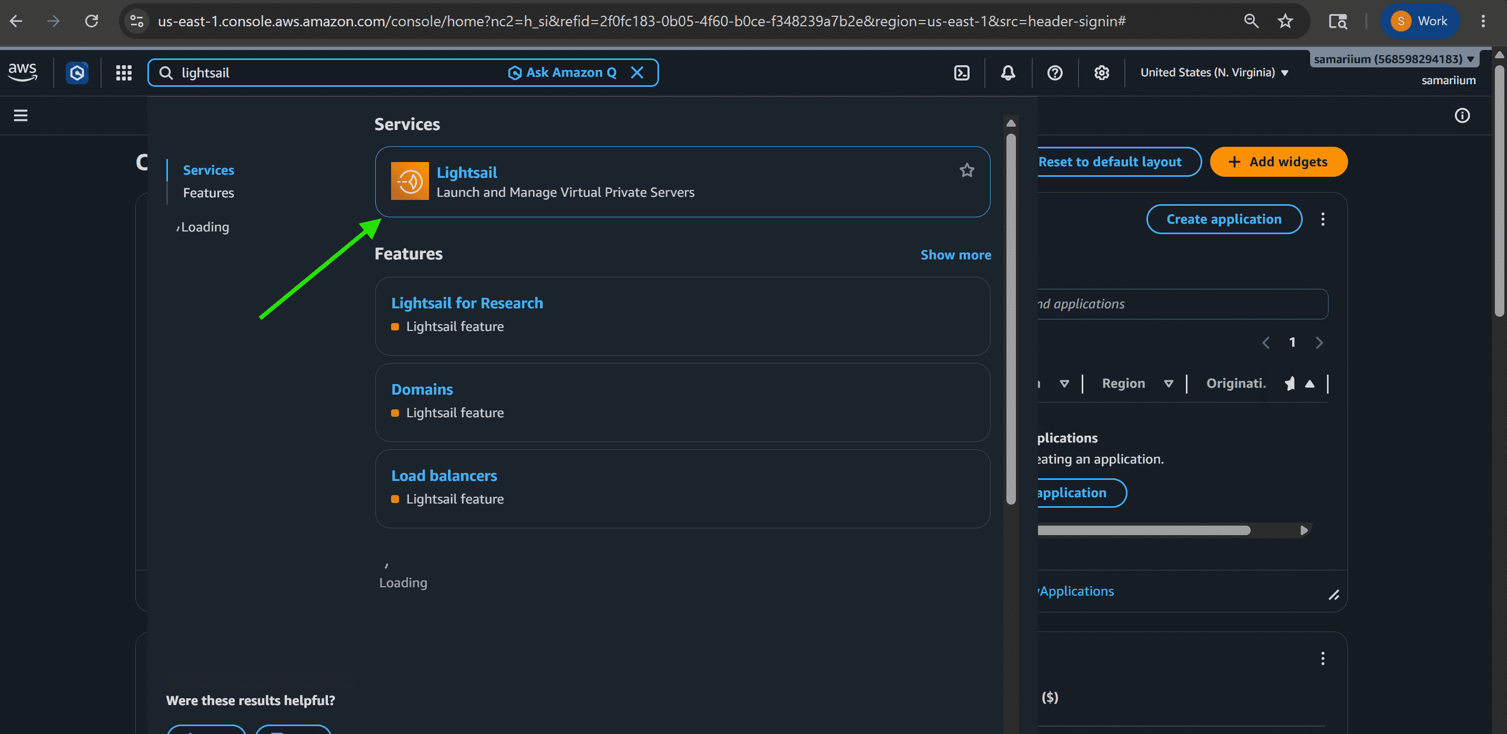This screenshot has height=734, width=1507.
Task: Select Features category in search results sidebar
Action: pos(208,193)
